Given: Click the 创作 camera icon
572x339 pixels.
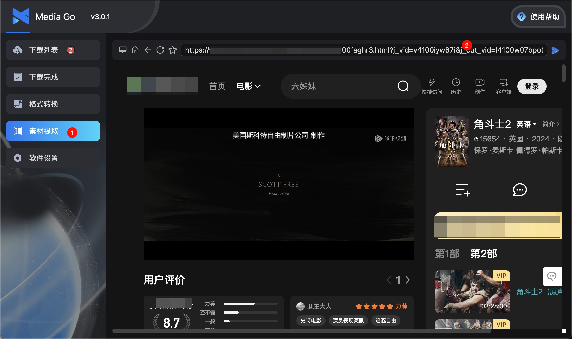Looking at the screenshot, I should 480,86.
